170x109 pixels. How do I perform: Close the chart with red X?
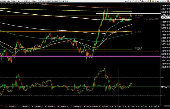coord(168,1)
